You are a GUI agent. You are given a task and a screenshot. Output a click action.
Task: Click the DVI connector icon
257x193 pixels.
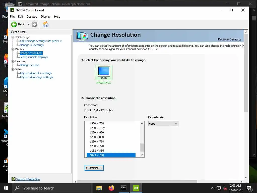pyautogui.click(x=88, y=110)
